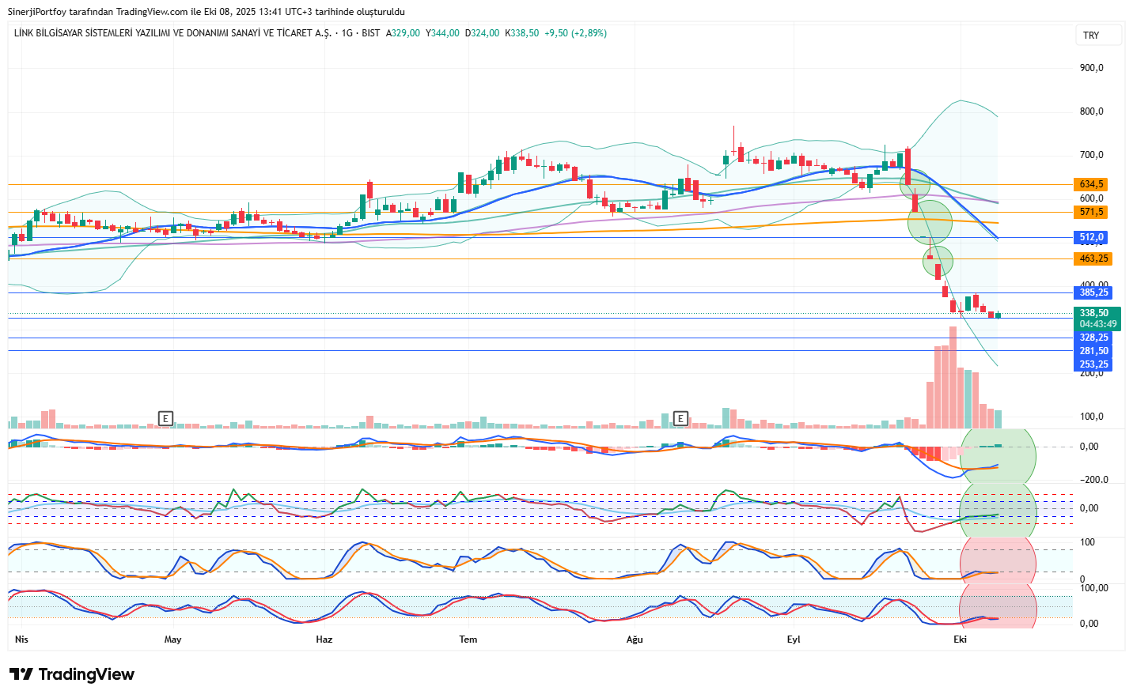Click the Ağu month label
Viewport: 1133px width, 698px height.
pos(635,640)
